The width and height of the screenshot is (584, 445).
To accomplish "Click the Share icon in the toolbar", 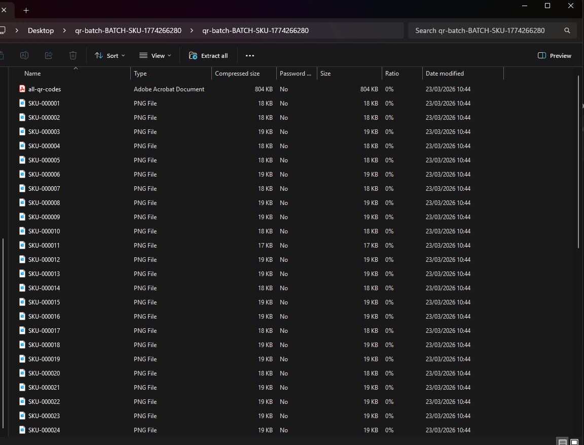I will pyautogui.click(x=49, y=55).
